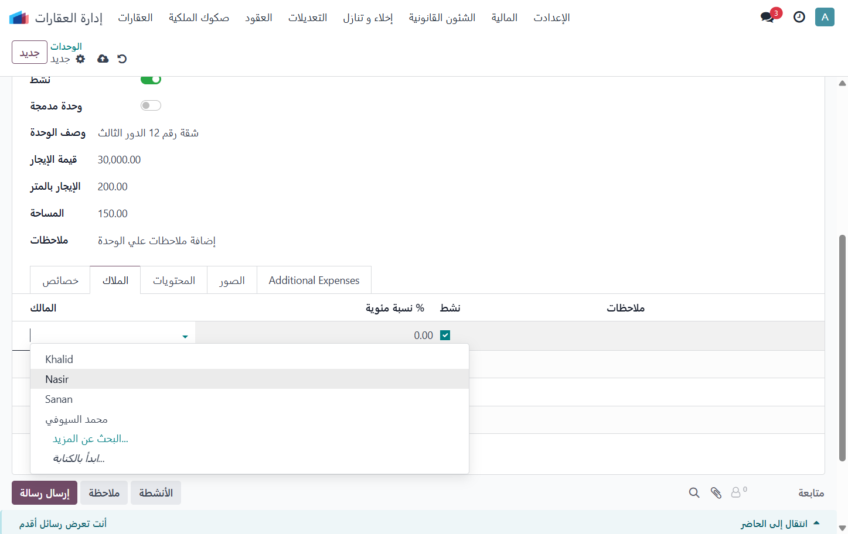Switch to the Additional Expenses tab
Viewport: 848px width, 534px height.
pyautogui.click(x=314, y=280)
